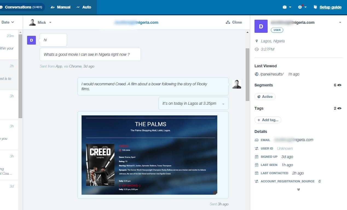Open the Mick assignee dropdown
Screen dimensions: 347x210
click(x=41, y=22)
